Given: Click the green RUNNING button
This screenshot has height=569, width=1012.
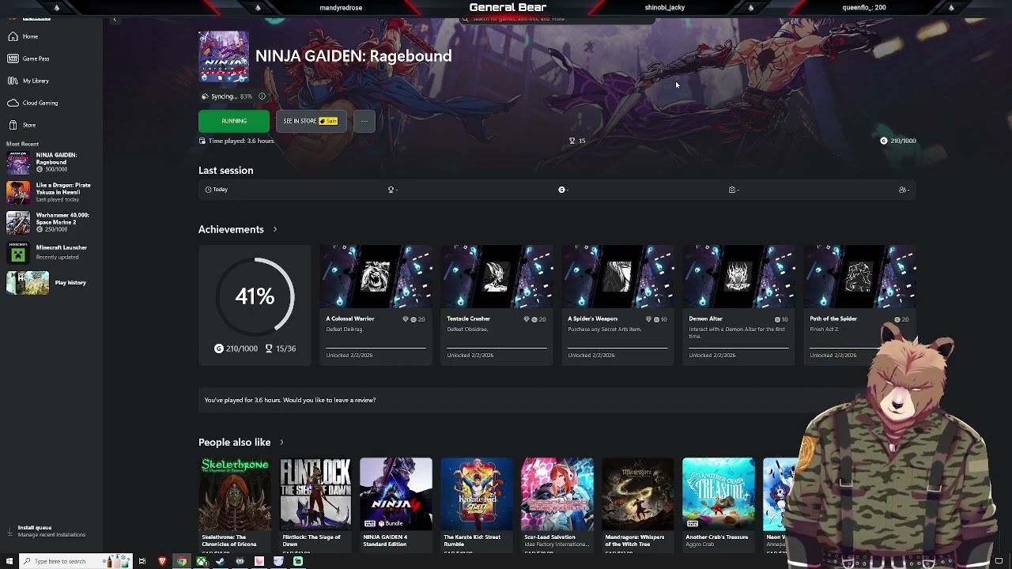Looking at the screenshot, I should coord(234,121).
